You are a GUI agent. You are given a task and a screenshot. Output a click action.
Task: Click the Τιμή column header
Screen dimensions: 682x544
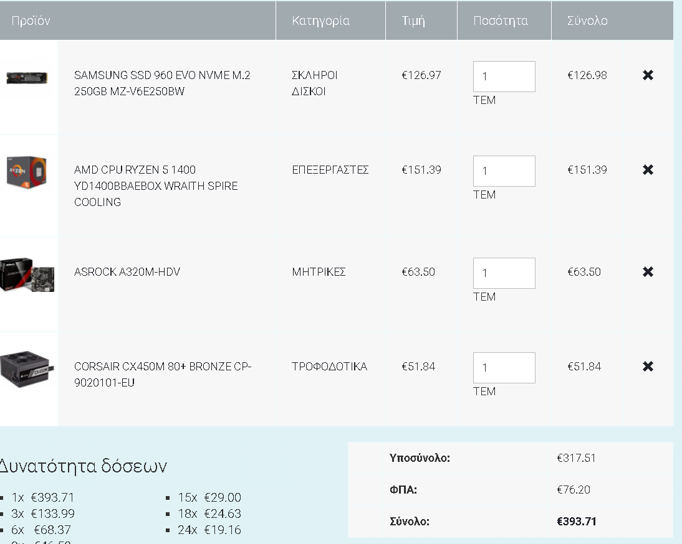pos(413,21)
